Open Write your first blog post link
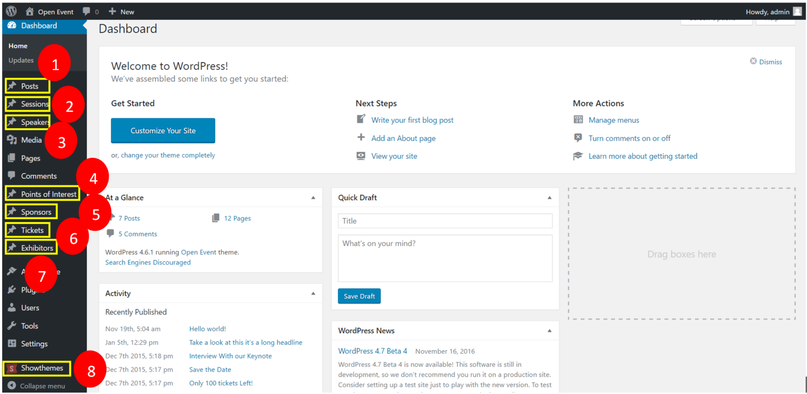The image size is (807, 394). pos(412,120)
